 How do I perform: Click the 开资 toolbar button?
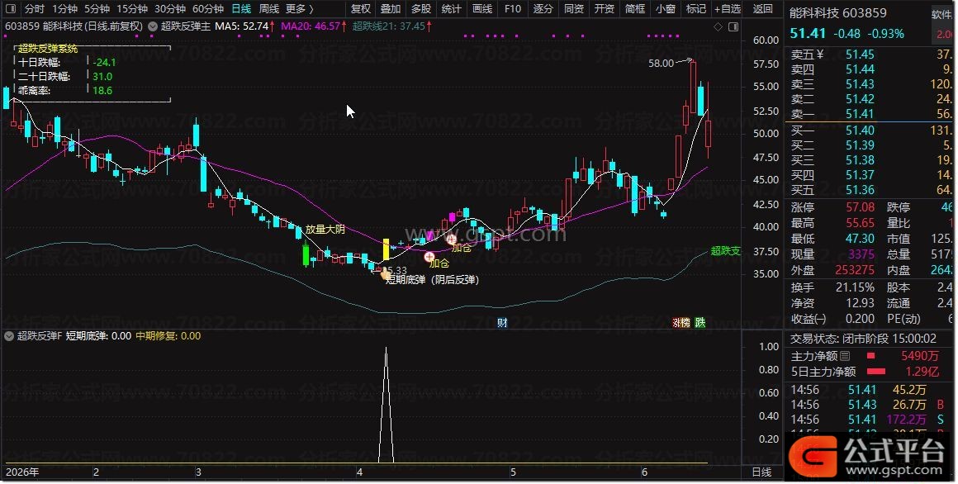[x=605, y=8]
